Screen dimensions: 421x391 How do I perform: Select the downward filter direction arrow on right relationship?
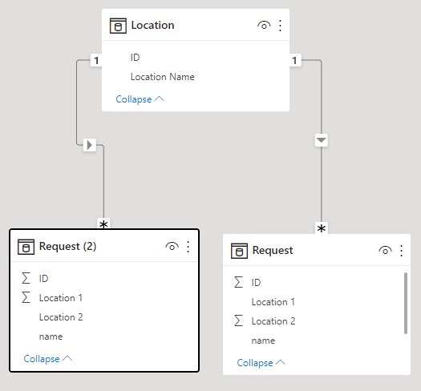pos(321,140)
